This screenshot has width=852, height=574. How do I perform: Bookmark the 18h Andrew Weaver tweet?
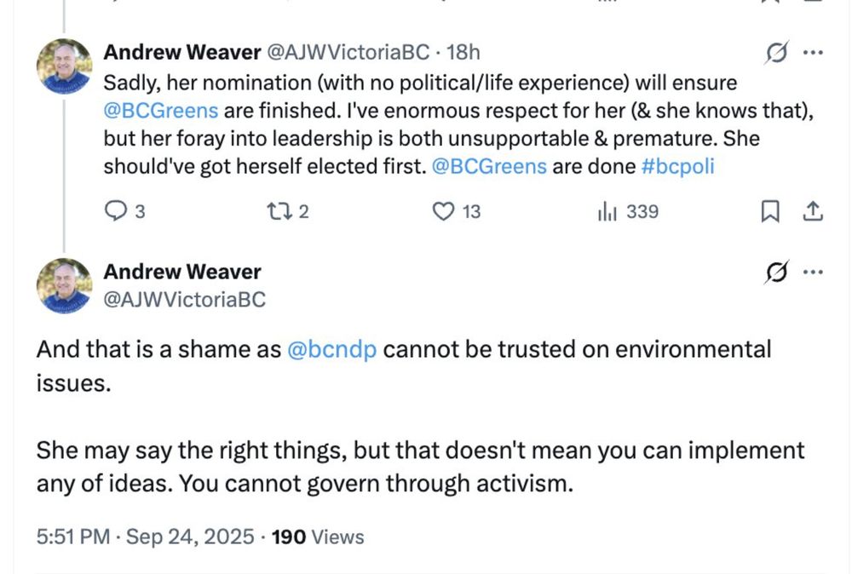(x=770, y=211)
